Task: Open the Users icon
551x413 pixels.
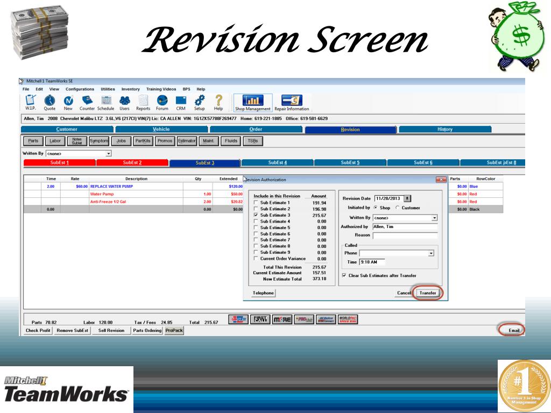Action: [124, 102]
